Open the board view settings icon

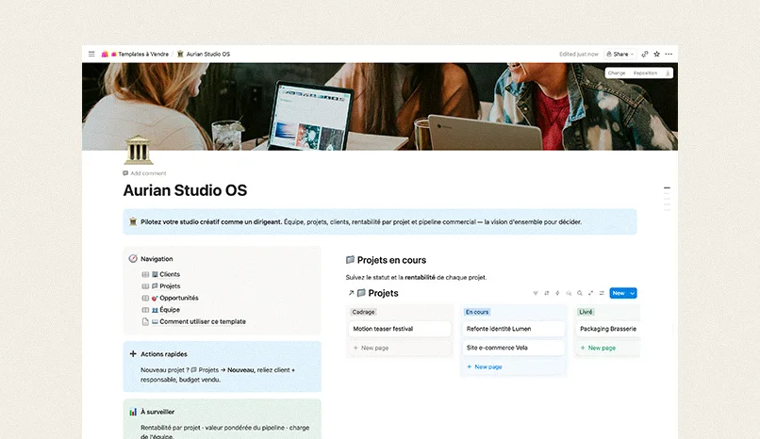(x=602, y=293)
